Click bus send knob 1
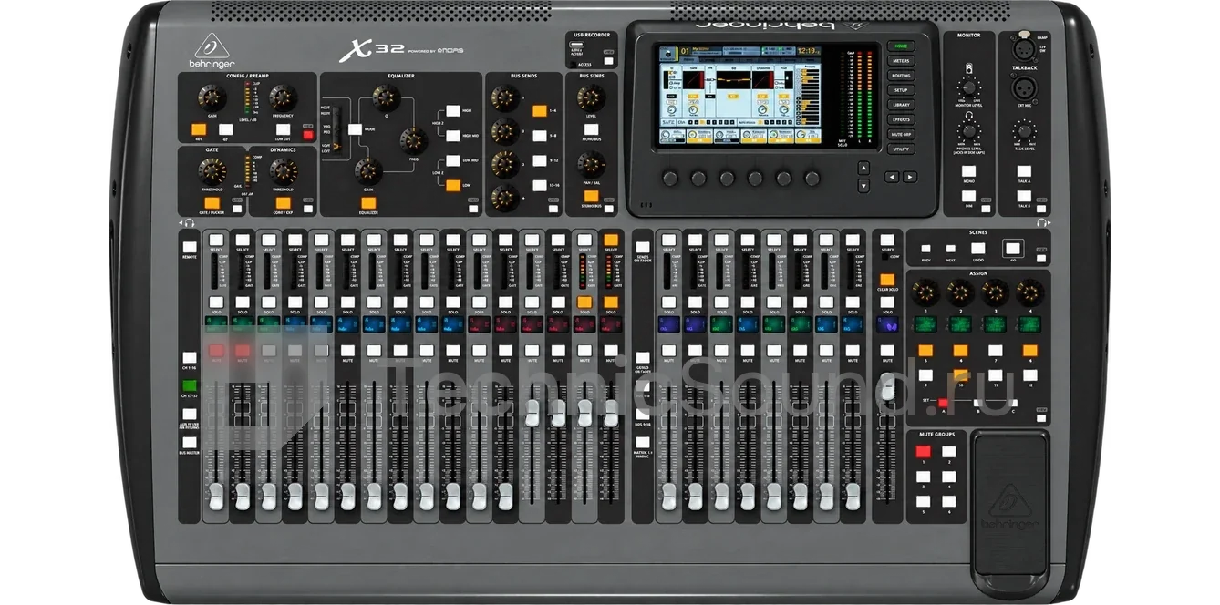 (504, 97)
